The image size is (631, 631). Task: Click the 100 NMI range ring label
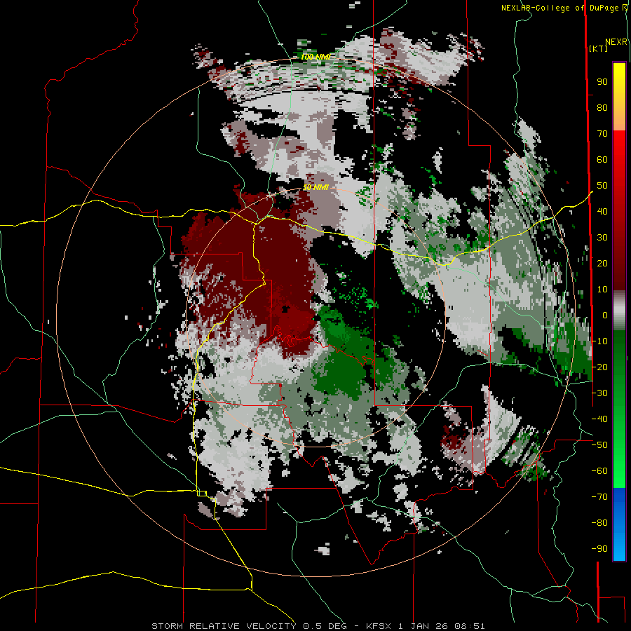point(315,57)
